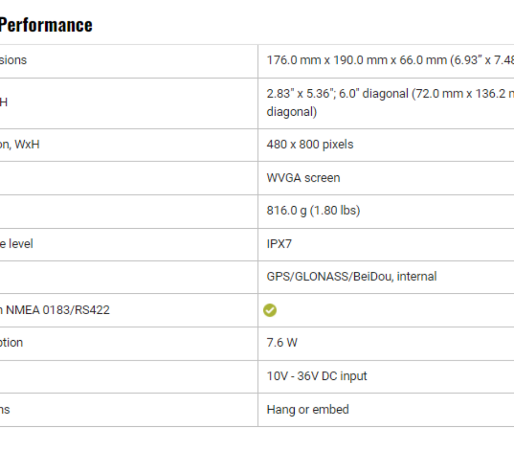This screenshot has height=451, width=514.
Task: Select the Hang or embed mounting text
Action: pos(308,410)
